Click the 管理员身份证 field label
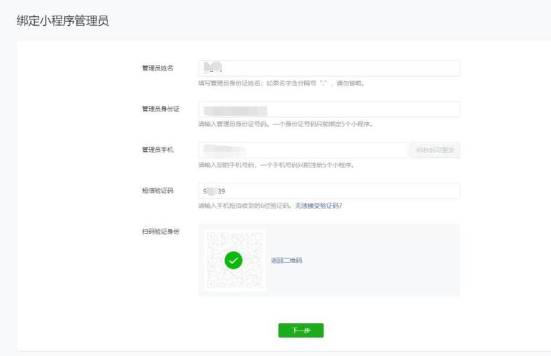The image size is (551, 356). [160, 109]
